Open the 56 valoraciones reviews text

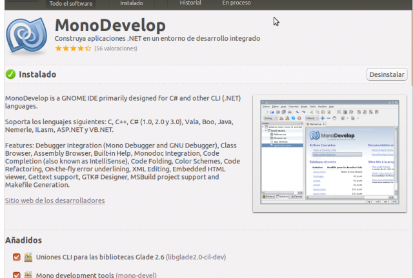116,48
